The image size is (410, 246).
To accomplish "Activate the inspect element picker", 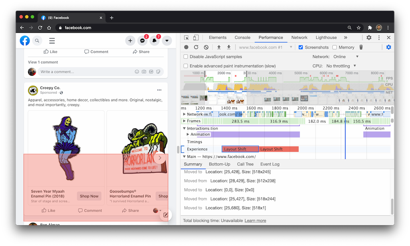I will [x=187, y=38].
